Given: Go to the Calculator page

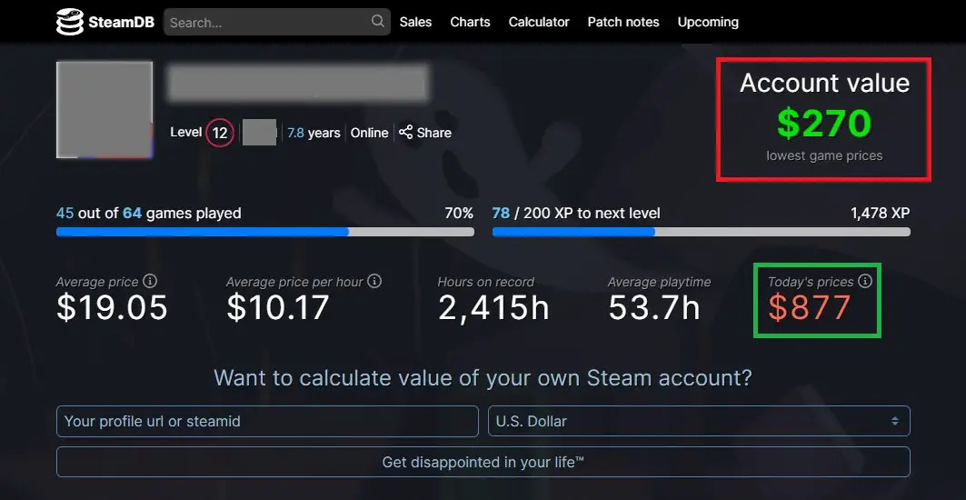Looking at the screenshot, I should click(x=539, y=22).
